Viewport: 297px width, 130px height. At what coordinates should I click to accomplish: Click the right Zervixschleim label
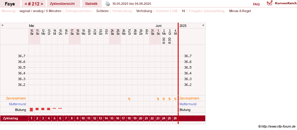pos(190,98)
